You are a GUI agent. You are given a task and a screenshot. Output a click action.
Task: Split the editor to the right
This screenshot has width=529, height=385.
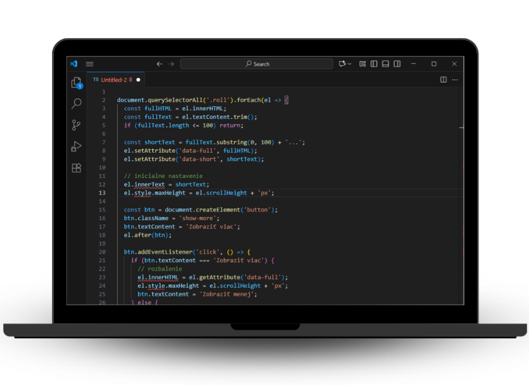(443, 80)
